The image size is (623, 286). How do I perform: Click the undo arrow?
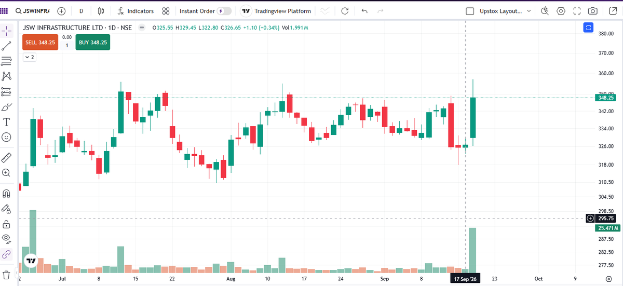coord(364,11)
